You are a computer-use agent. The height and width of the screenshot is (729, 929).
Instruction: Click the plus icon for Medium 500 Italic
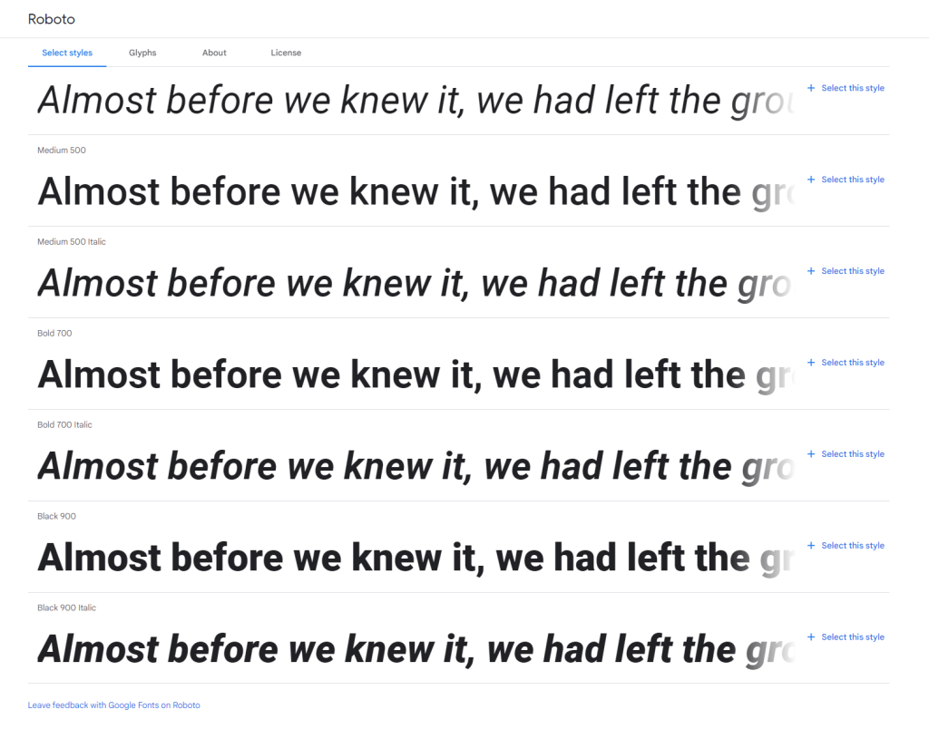811,271
